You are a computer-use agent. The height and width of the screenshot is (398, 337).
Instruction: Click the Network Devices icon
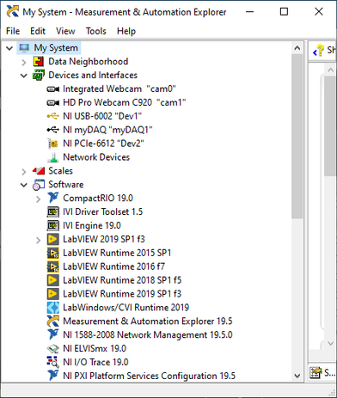[x=53, y=157]
